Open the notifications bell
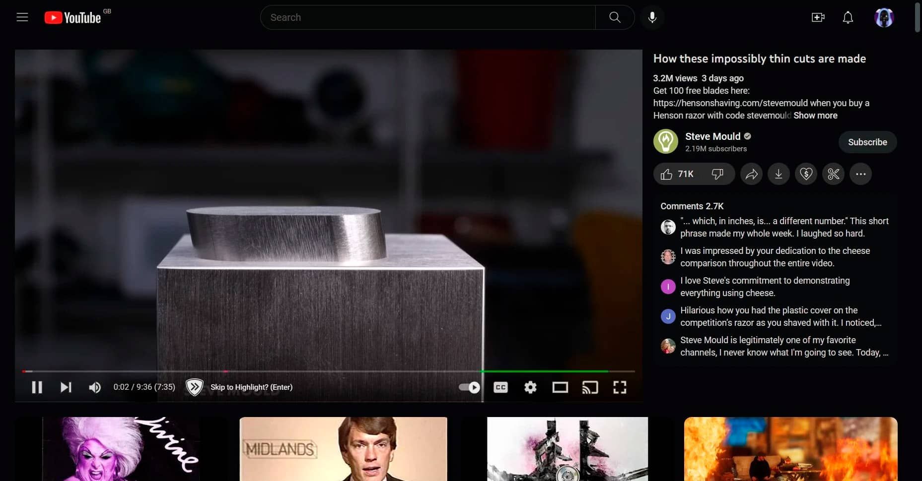 pyautogui.click(x=848, y=17)
